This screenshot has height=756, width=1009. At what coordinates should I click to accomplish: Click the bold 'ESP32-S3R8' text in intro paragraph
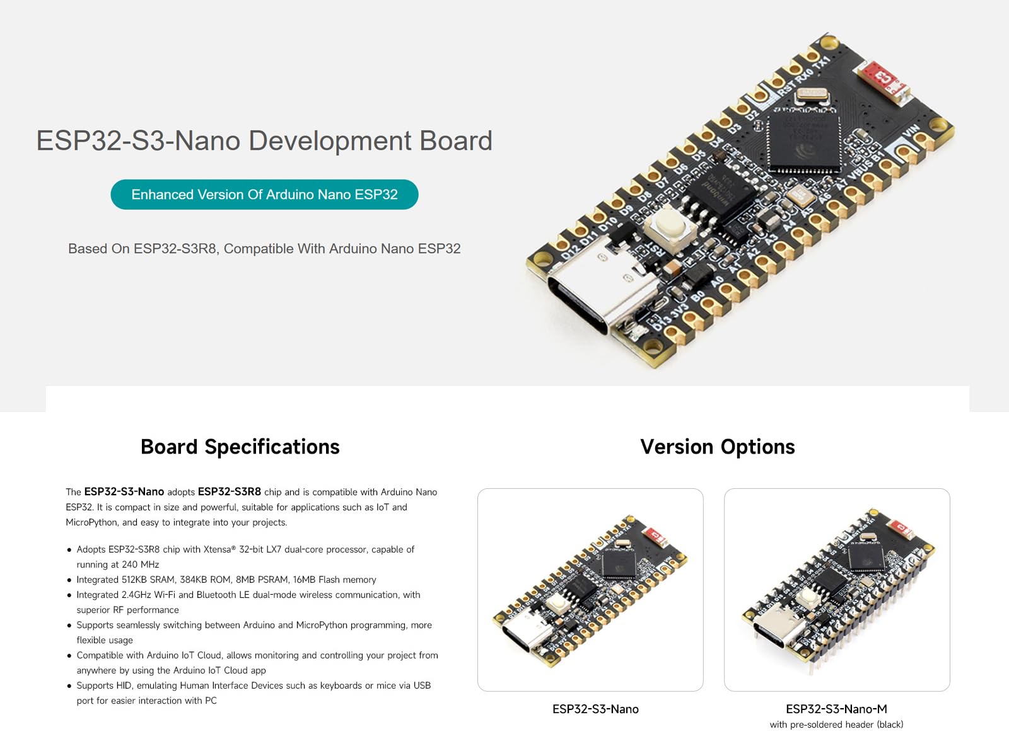pyautogui.click(x=230, y=491)
